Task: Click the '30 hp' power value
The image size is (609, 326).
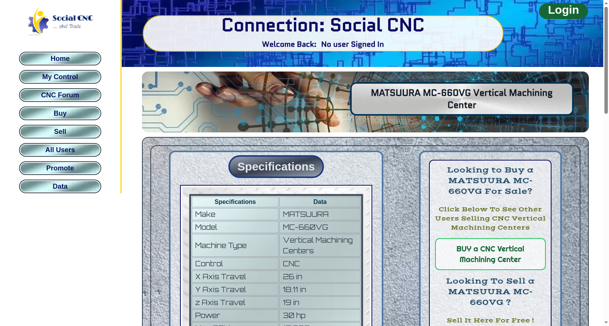Action: pyautogui.click(x=320, y=315)
